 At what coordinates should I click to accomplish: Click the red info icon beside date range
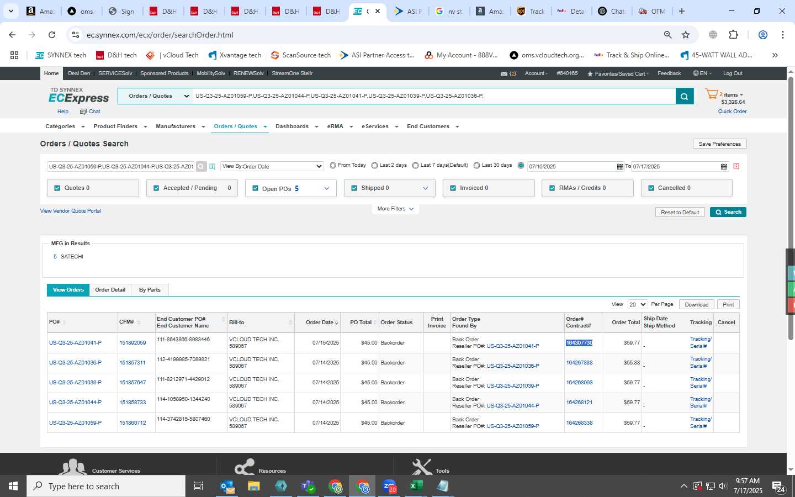736,166
